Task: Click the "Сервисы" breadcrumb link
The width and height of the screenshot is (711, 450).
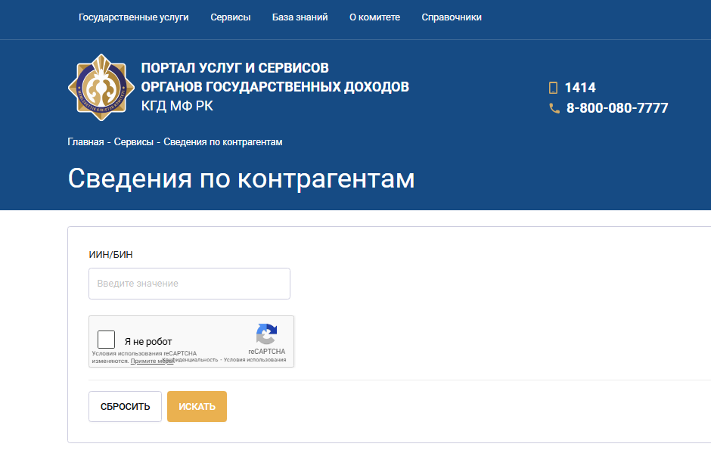Action: 131,141
